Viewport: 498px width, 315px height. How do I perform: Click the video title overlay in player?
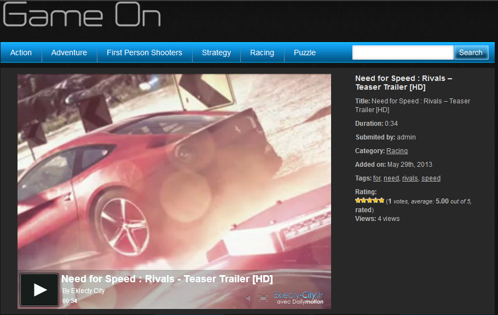pos(167,279)
